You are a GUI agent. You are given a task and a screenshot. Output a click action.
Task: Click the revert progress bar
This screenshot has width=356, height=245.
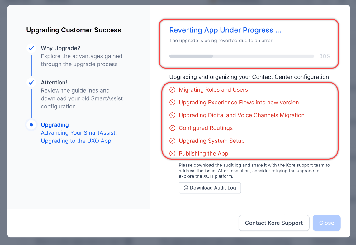(241, 56)
